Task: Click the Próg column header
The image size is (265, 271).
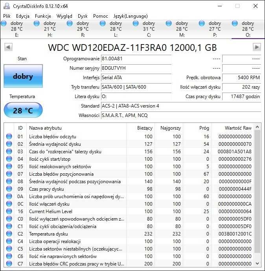Action: click(197, 128)
